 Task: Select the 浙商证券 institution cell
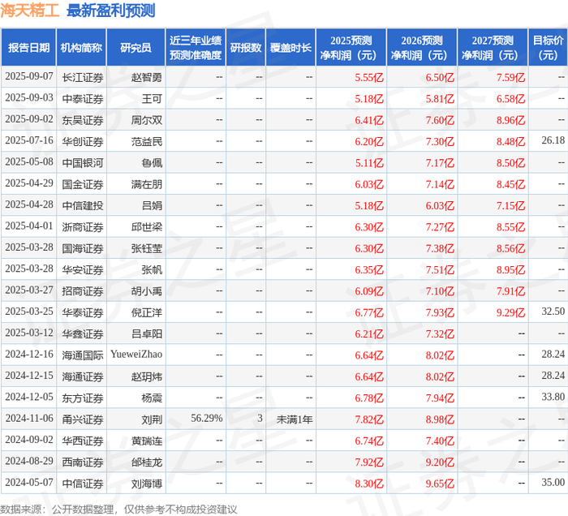click(83, 226)
